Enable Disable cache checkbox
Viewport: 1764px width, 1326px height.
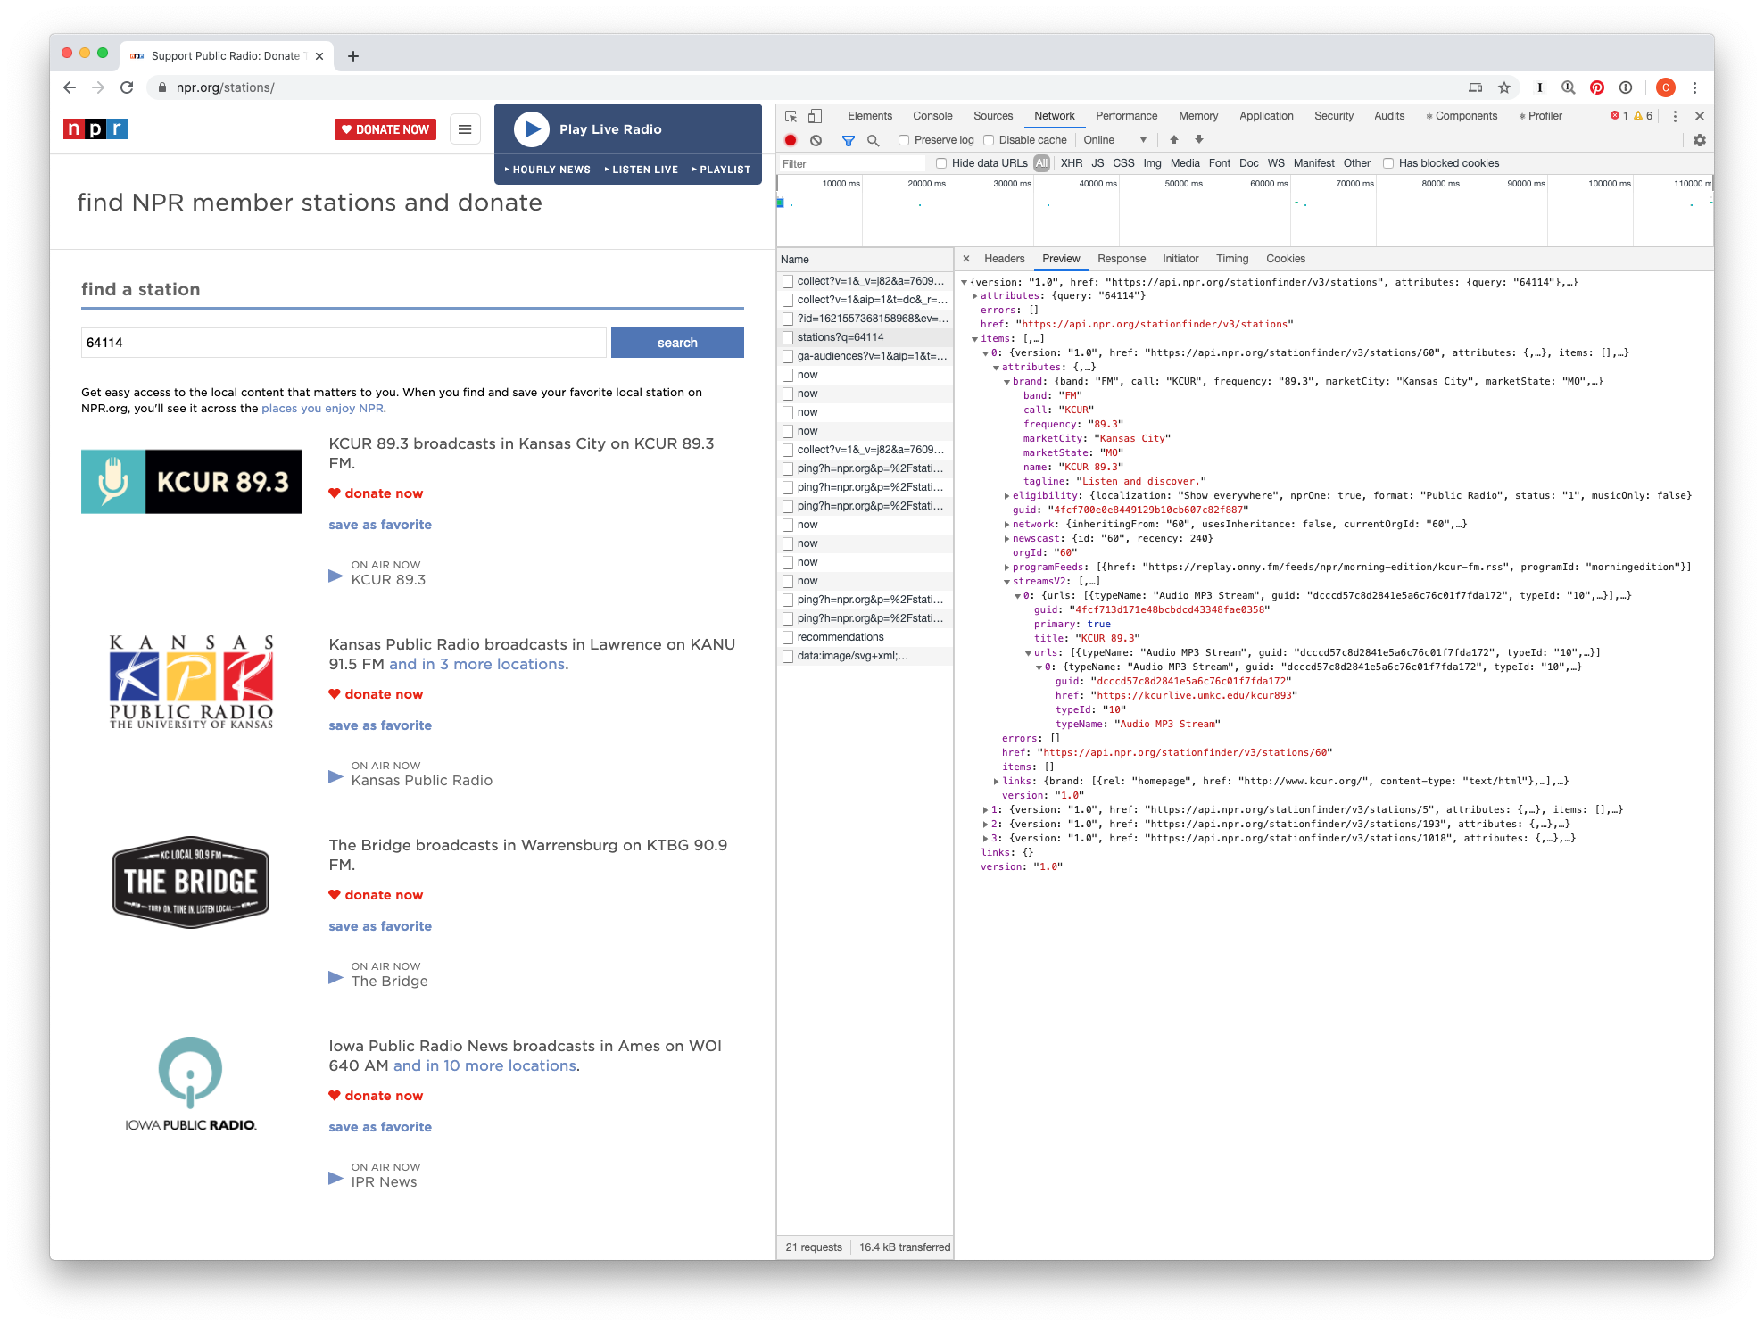989,140
